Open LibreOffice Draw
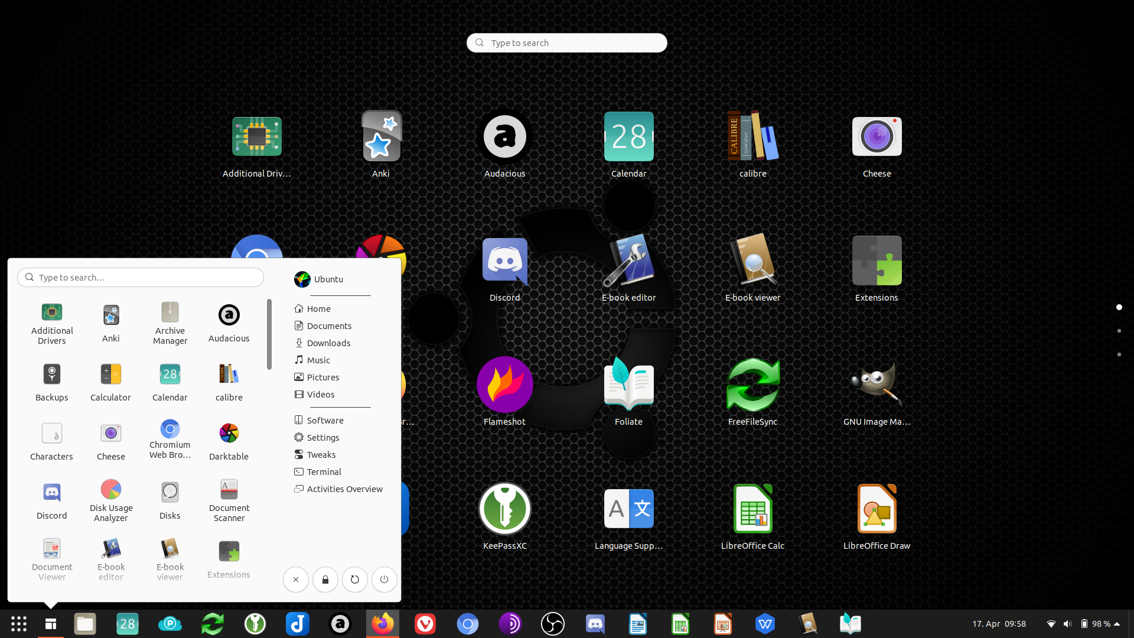 pos(876,508)
